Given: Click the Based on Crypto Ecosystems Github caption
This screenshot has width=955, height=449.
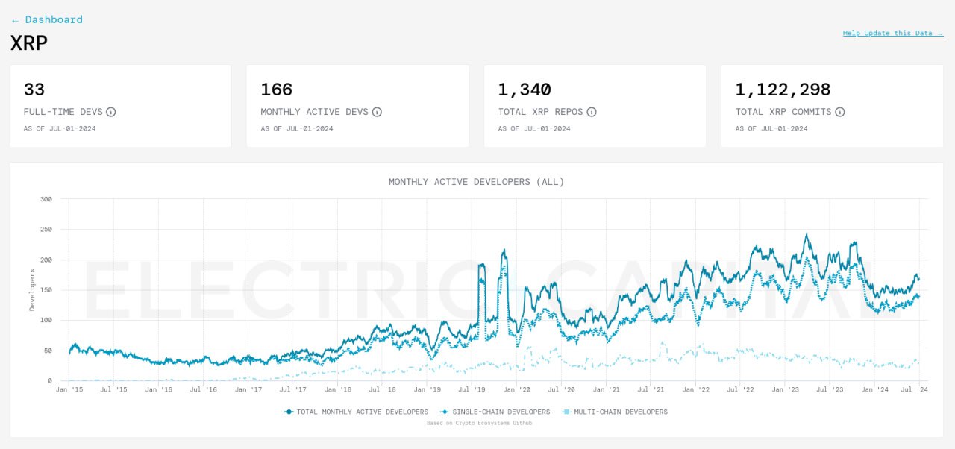Looking at the screenshot, I should [479, 423].
